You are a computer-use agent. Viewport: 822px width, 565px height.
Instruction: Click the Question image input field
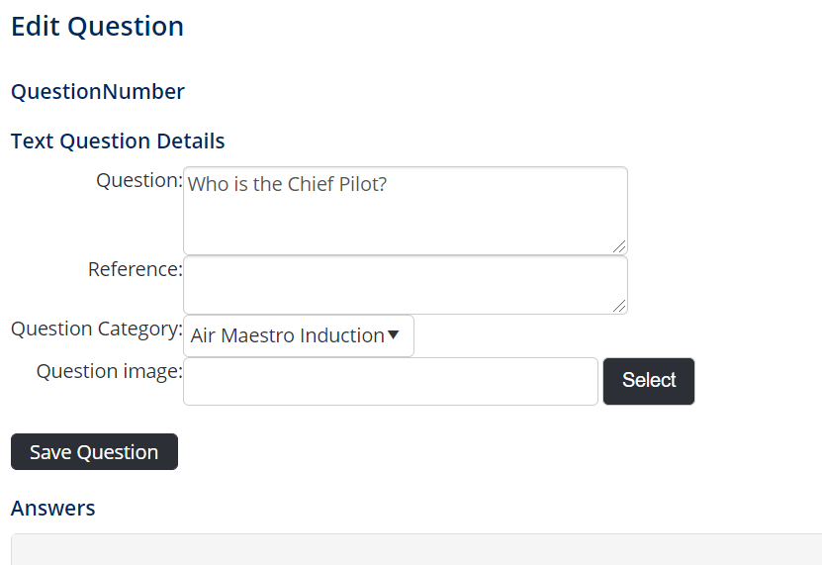tap(391, 381)
